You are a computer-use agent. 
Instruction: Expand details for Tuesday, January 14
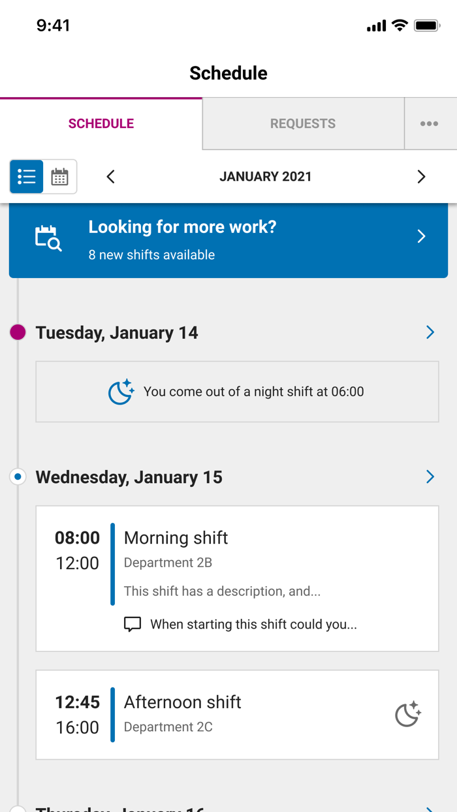tap(430, 332)
